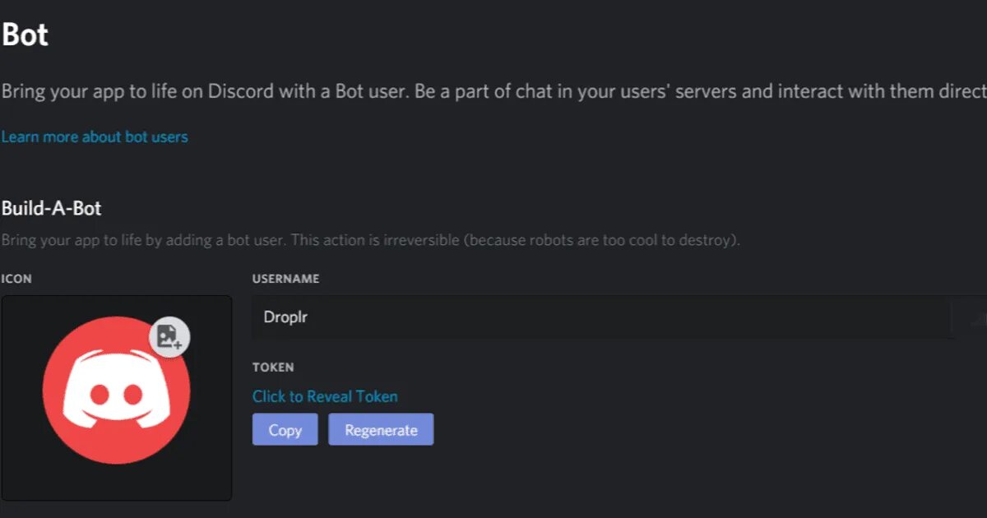The image size is (987, 518).
Task: Click the Bring your app to life on Discord description
Action: 204,90
